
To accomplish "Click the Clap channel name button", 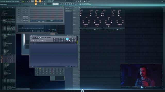I will pyautogui.click(x=26, y=11).
